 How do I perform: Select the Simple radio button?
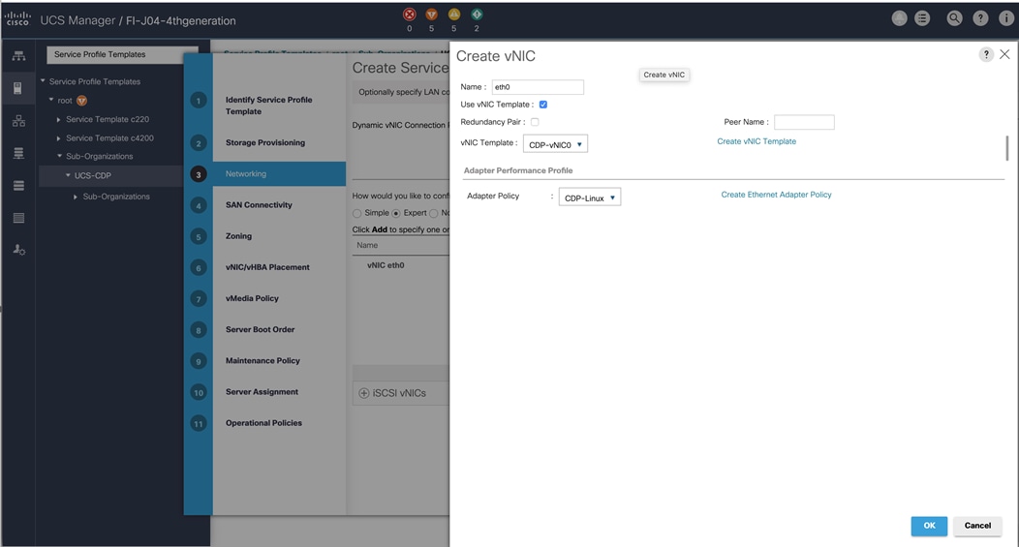(x=356, y=213)
